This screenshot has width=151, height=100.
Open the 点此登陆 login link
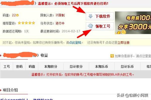click(x=75, y=42)
